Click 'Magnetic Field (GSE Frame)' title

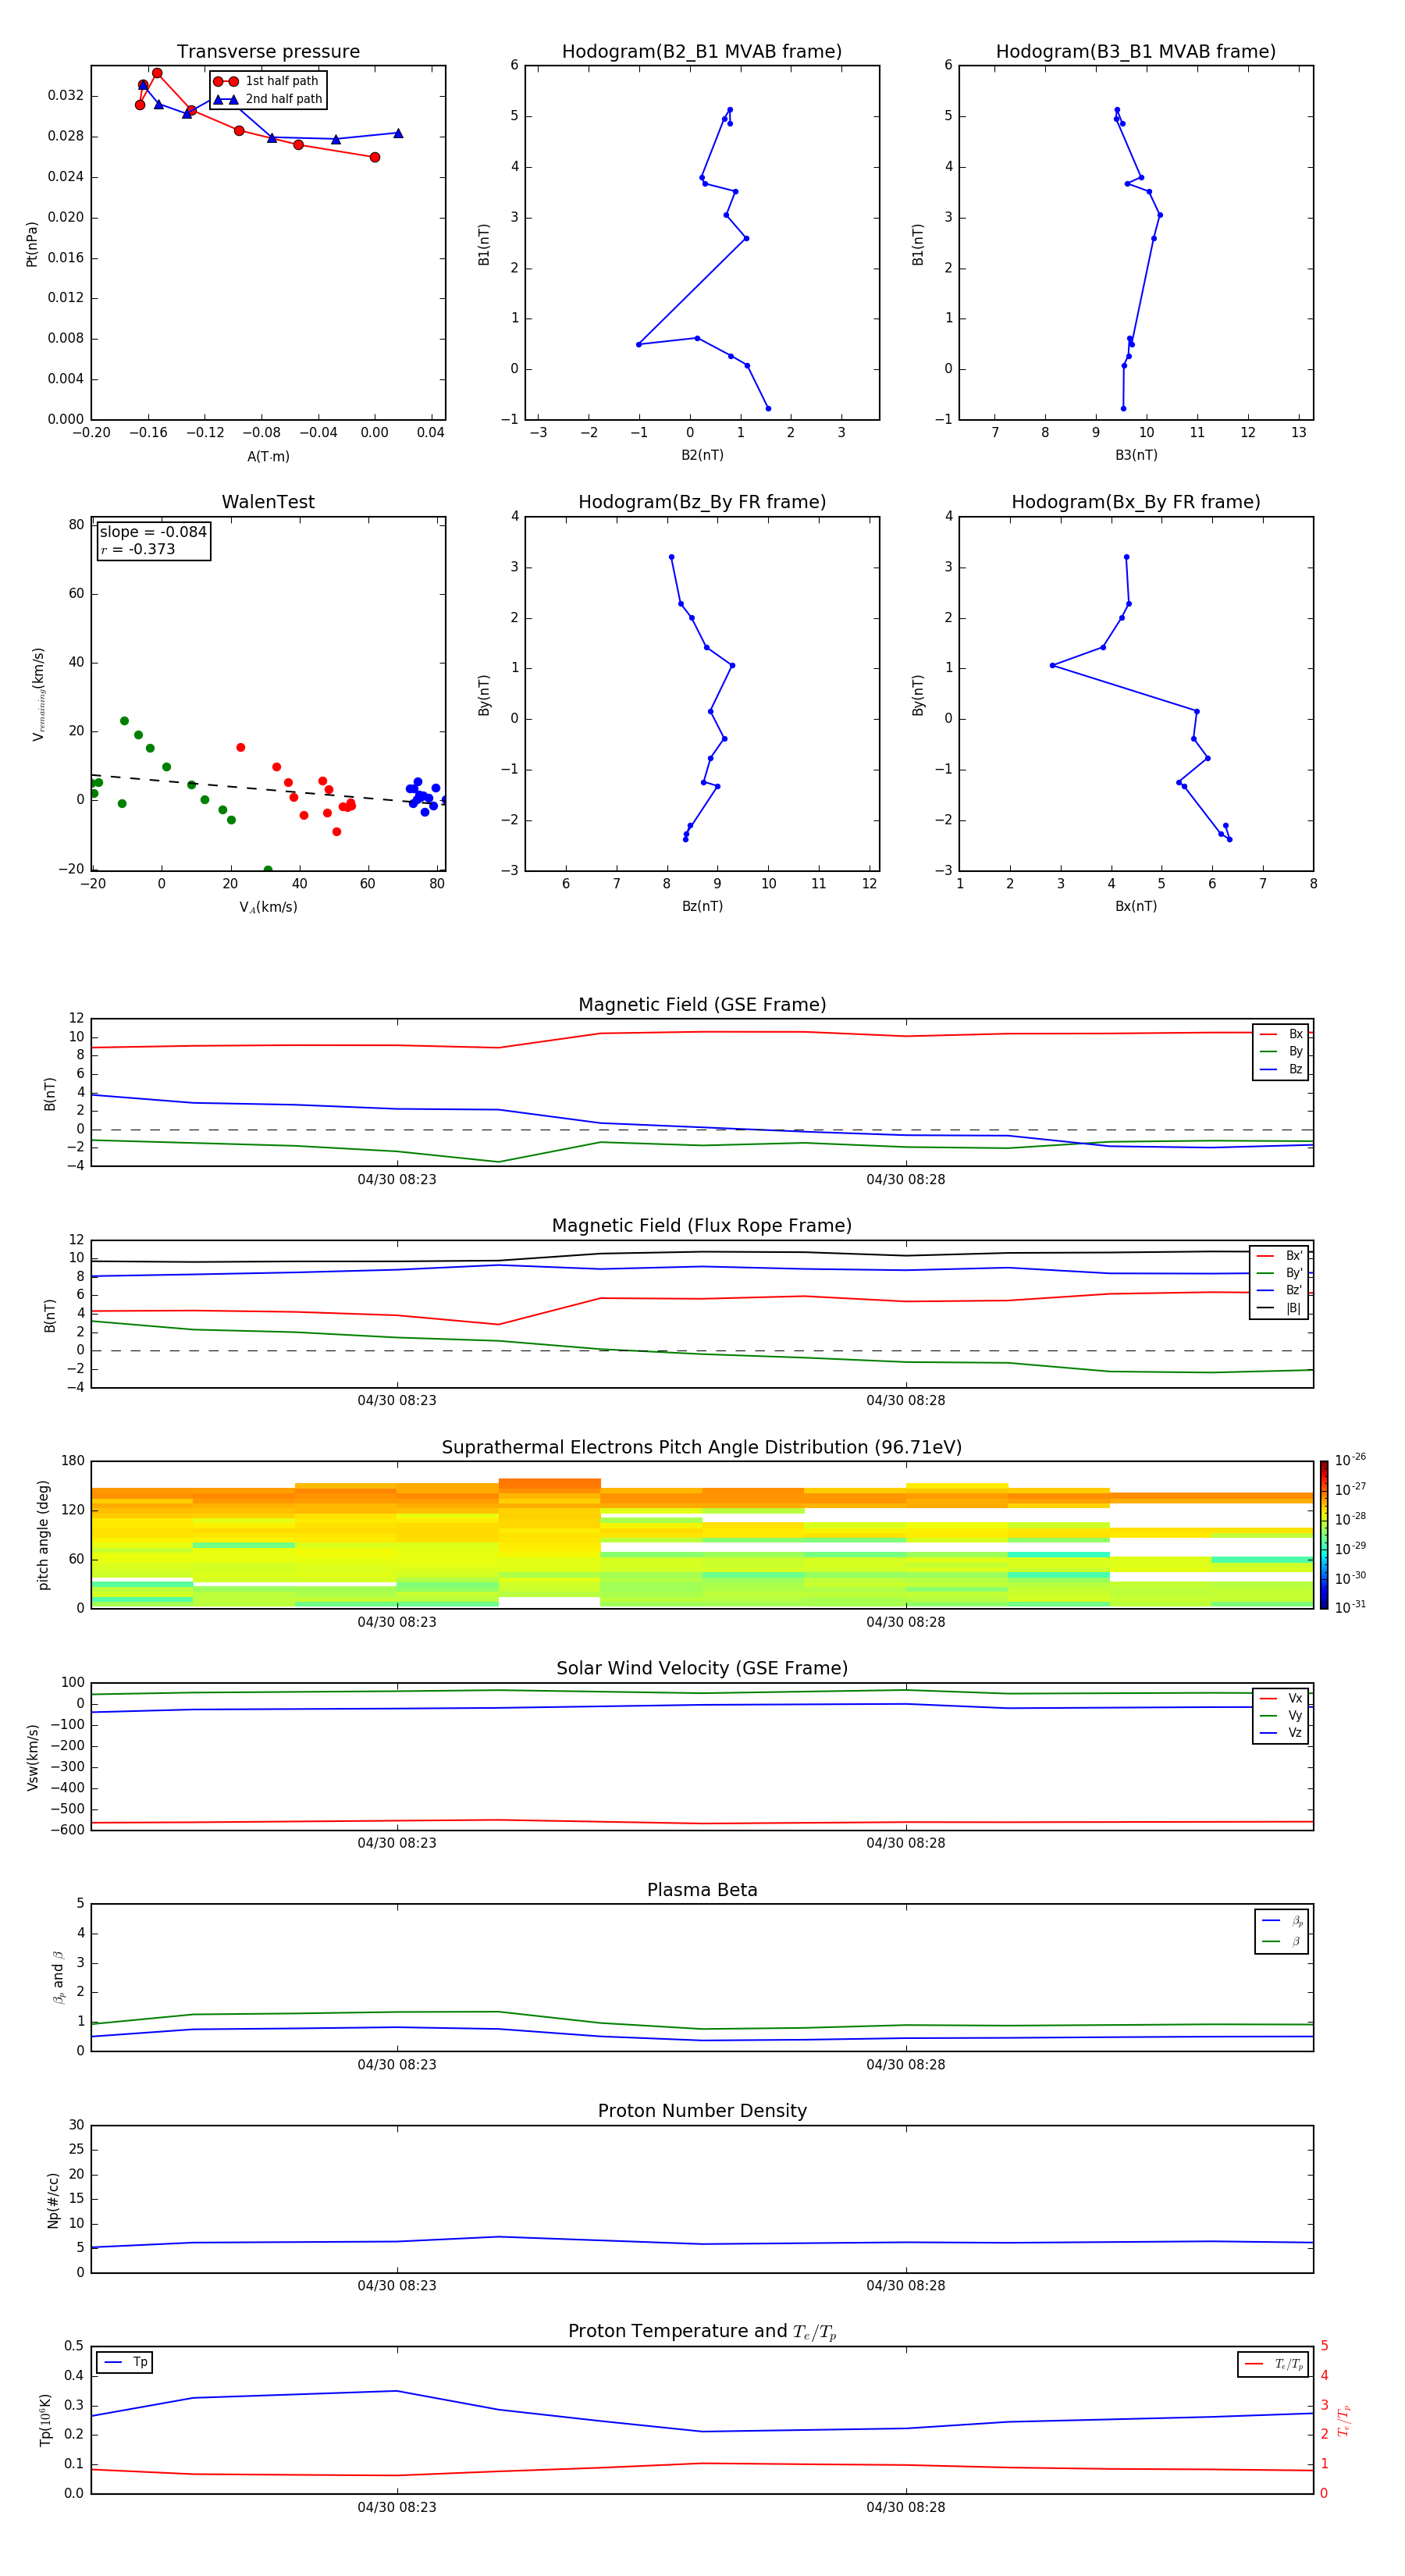[x=702, y=1005]
